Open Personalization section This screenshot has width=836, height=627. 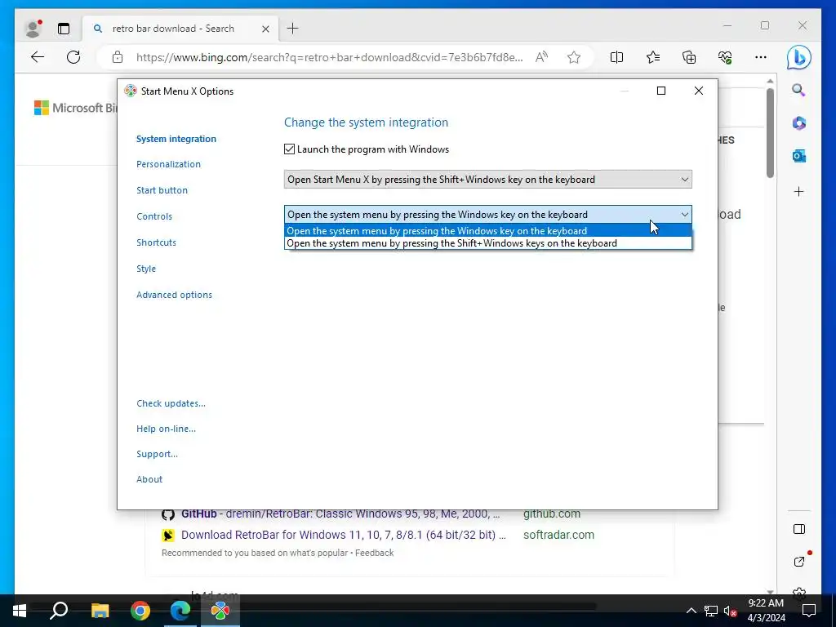pyautogui.click(x=168, y=164)
